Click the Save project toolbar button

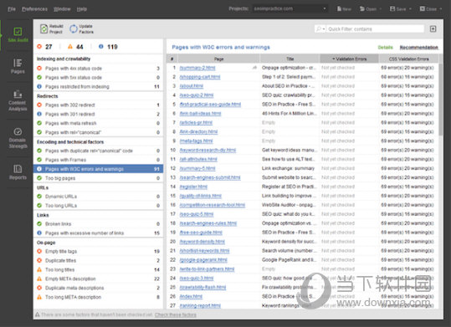pyautogui.click(x=398, y=9)
